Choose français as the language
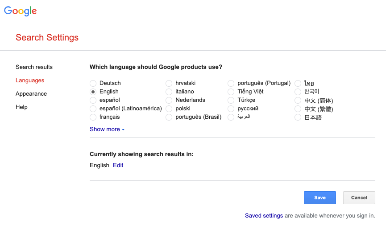The width and height of the screenshot is (386, 234). click(93, 117)
